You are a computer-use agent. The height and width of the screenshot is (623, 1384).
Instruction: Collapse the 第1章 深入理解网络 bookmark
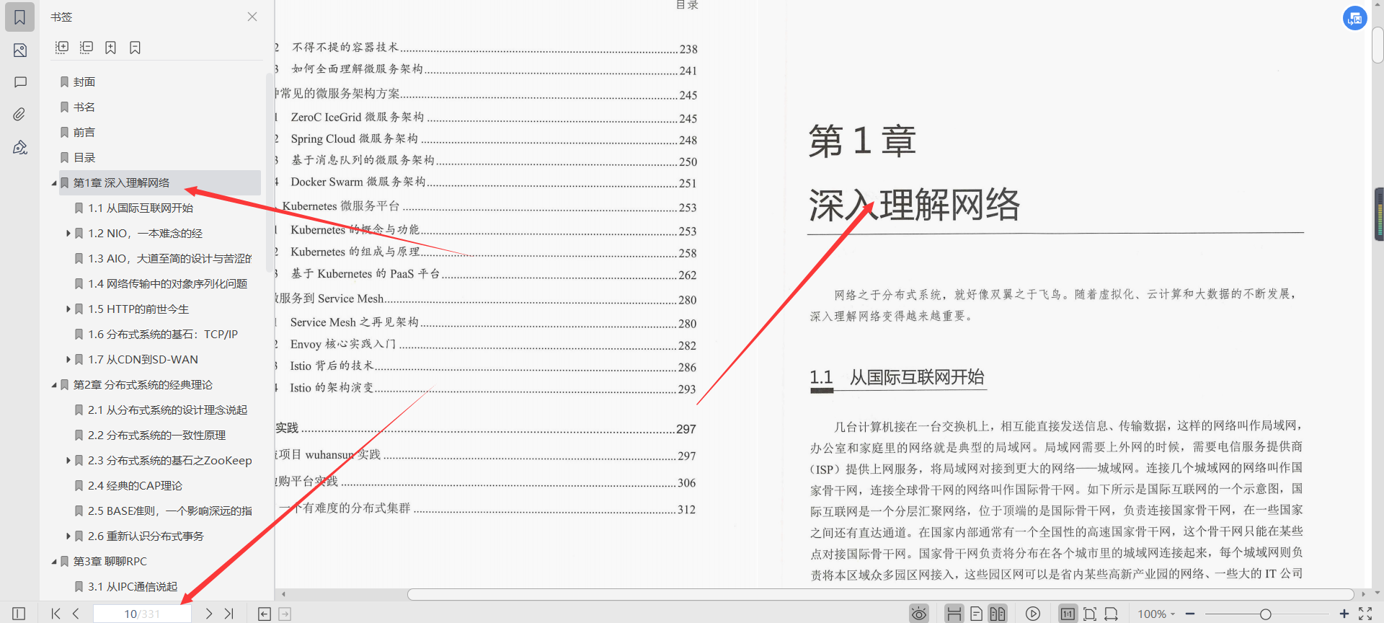click(54, 183)
